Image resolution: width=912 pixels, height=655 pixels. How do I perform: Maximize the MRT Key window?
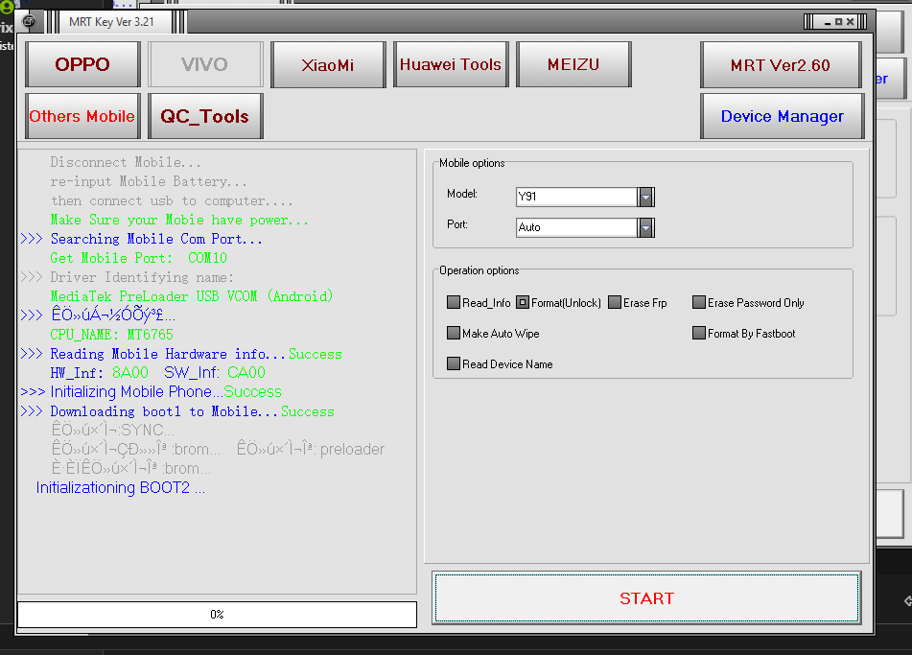pyautogui.click(x=839, y=22)
